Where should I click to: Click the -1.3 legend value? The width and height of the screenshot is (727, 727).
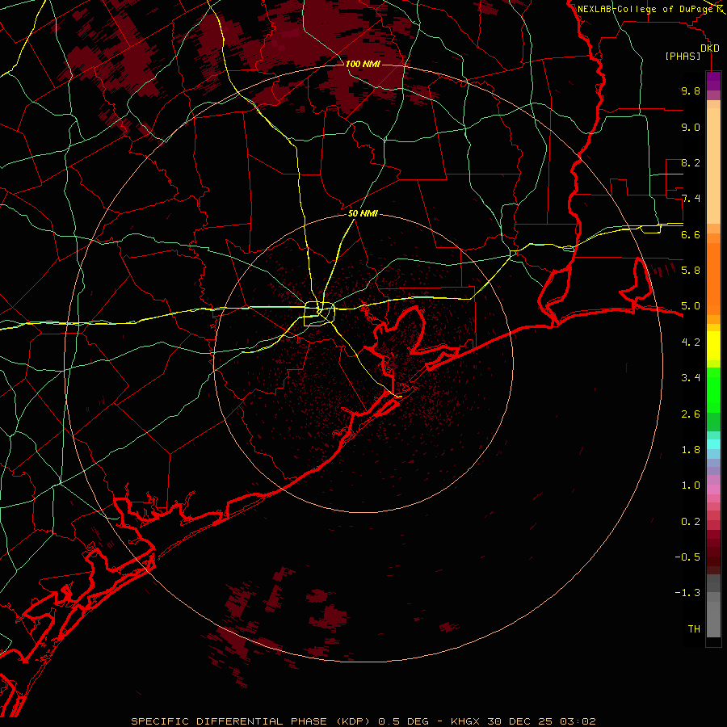pyautogui.click(x=687, y=593)
